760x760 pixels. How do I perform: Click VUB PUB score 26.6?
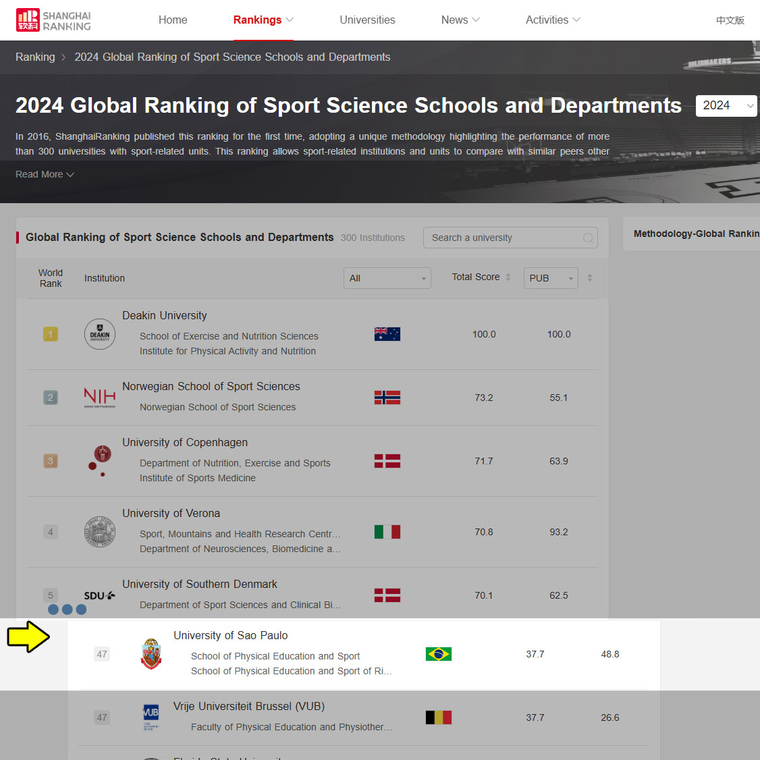pos(609,717)
